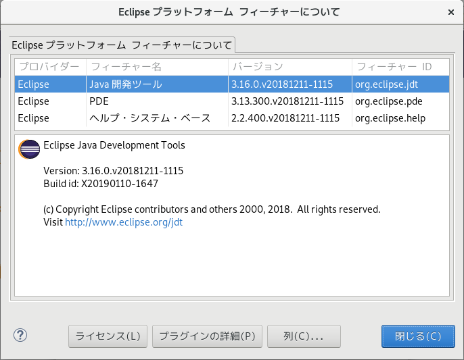
Task: Click the 閉じる(C) button
Action: [x=418, y=336]
